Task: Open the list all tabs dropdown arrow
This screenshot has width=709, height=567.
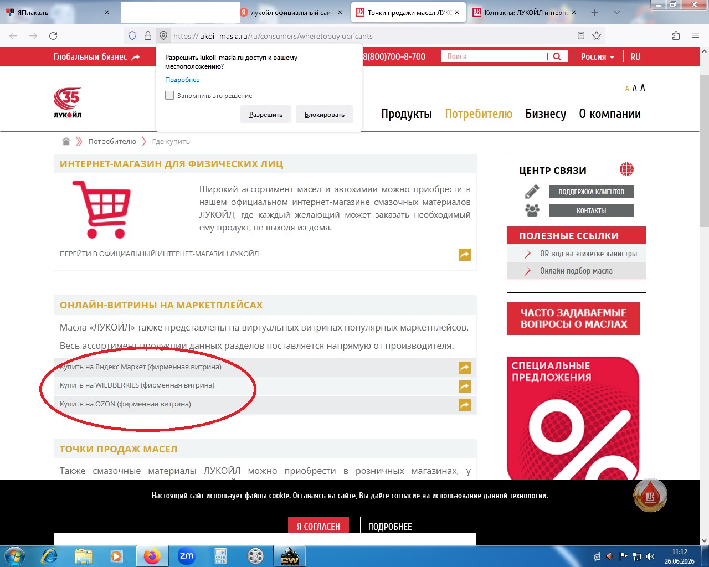Action: point(617,12)
